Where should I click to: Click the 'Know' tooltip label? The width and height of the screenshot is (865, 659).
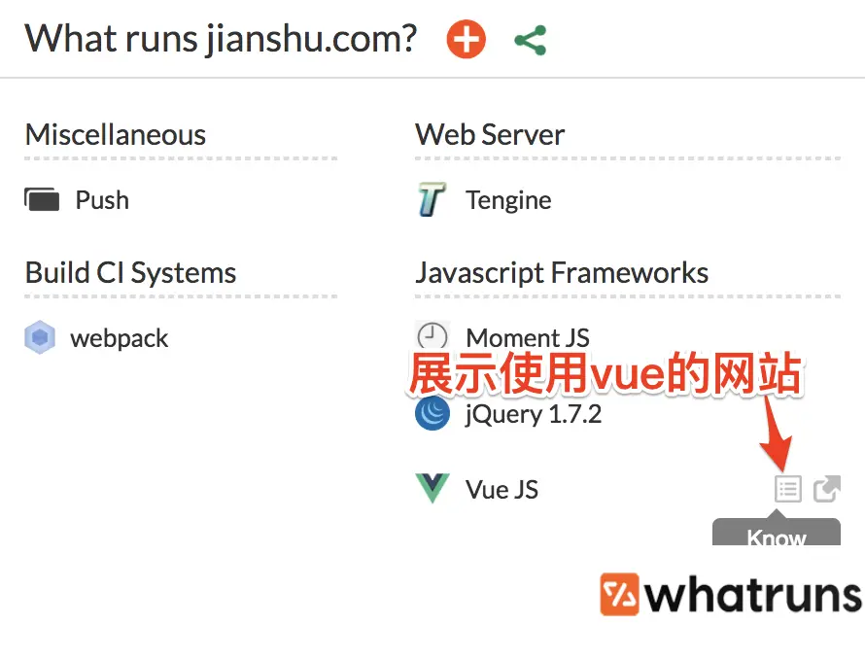pos(777,537)
